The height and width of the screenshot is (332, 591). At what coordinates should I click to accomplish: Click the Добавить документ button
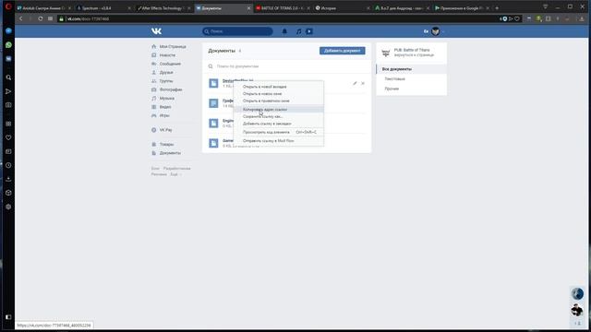343,51
